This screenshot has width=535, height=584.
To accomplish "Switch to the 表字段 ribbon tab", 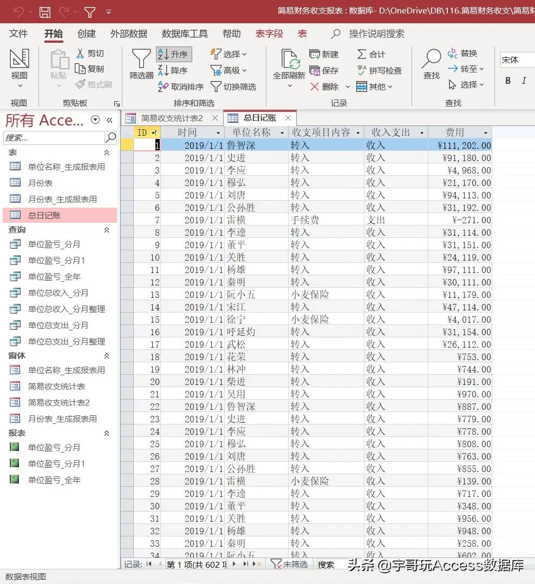I will pos(269,34).
